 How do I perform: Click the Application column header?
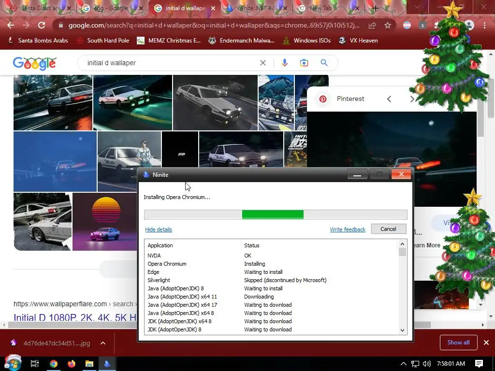coord(193,245)
